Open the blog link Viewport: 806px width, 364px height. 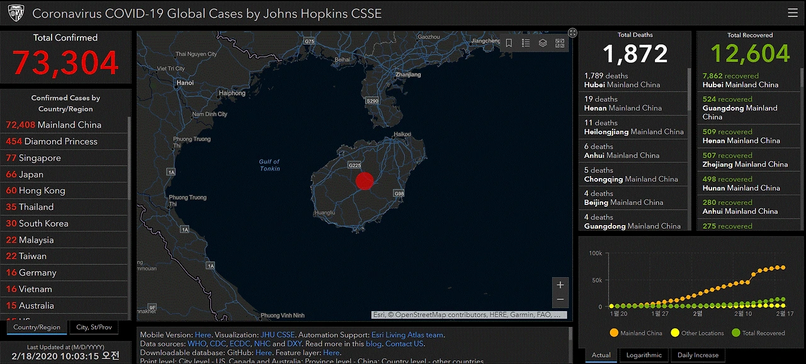(373, 344)
